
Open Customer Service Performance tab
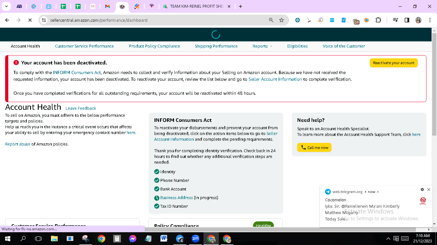click(84, 46)
